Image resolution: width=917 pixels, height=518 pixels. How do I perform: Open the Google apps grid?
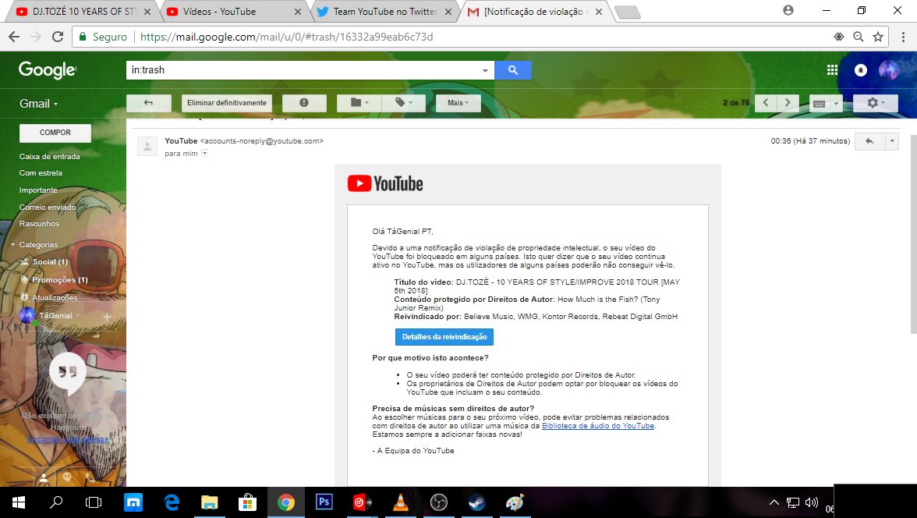[832, 70]
